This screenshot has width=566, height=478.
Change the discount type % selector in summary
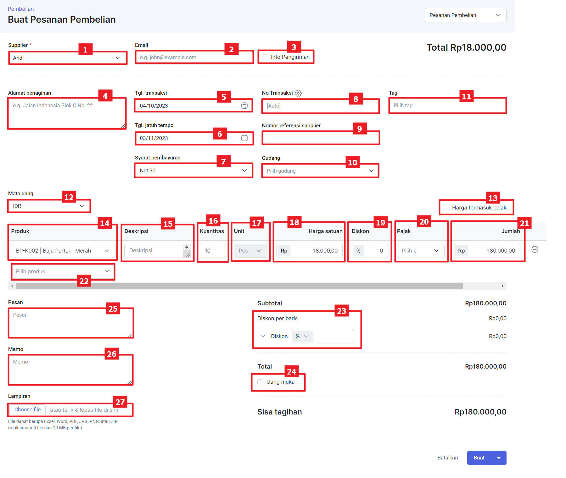[302, 336]
